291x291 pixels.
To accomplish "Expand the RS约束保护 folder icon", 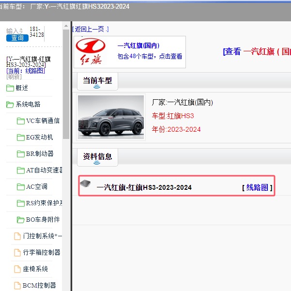I will 21,203.
